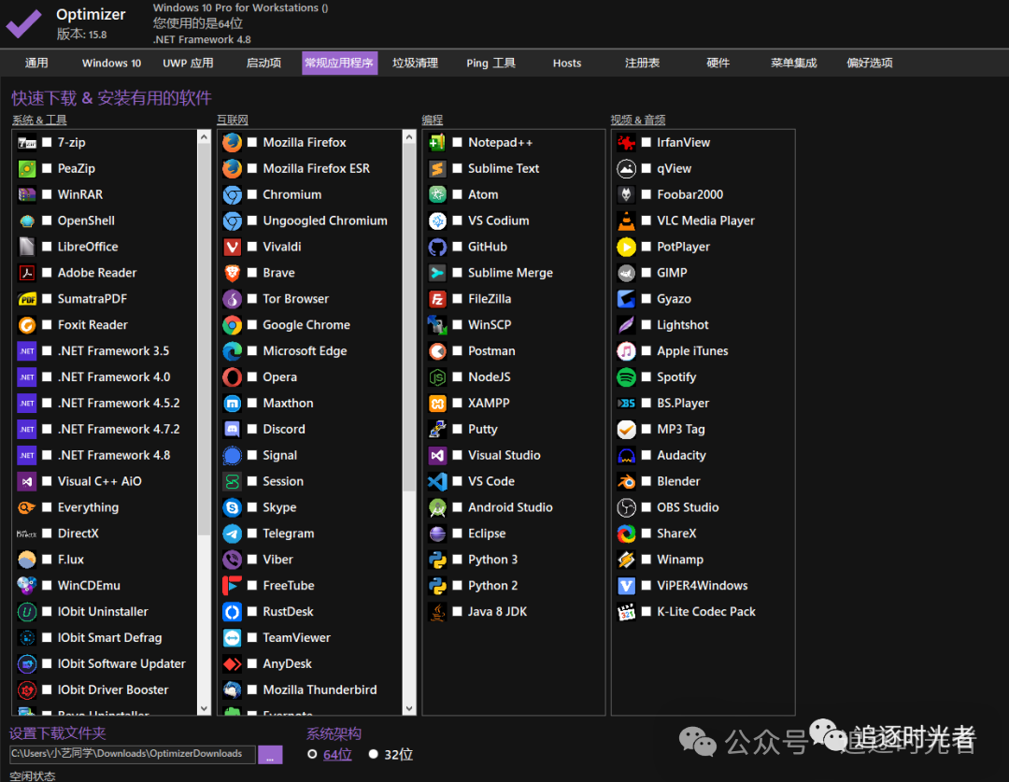Click the Telegram icon
The image size is (1009, 782).
pyautogui.click(x=233, y=533)
